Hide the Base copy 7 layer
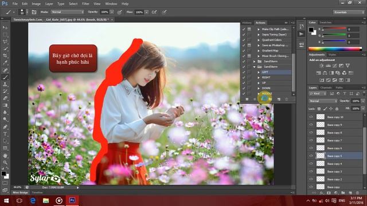 pos(311,140)
